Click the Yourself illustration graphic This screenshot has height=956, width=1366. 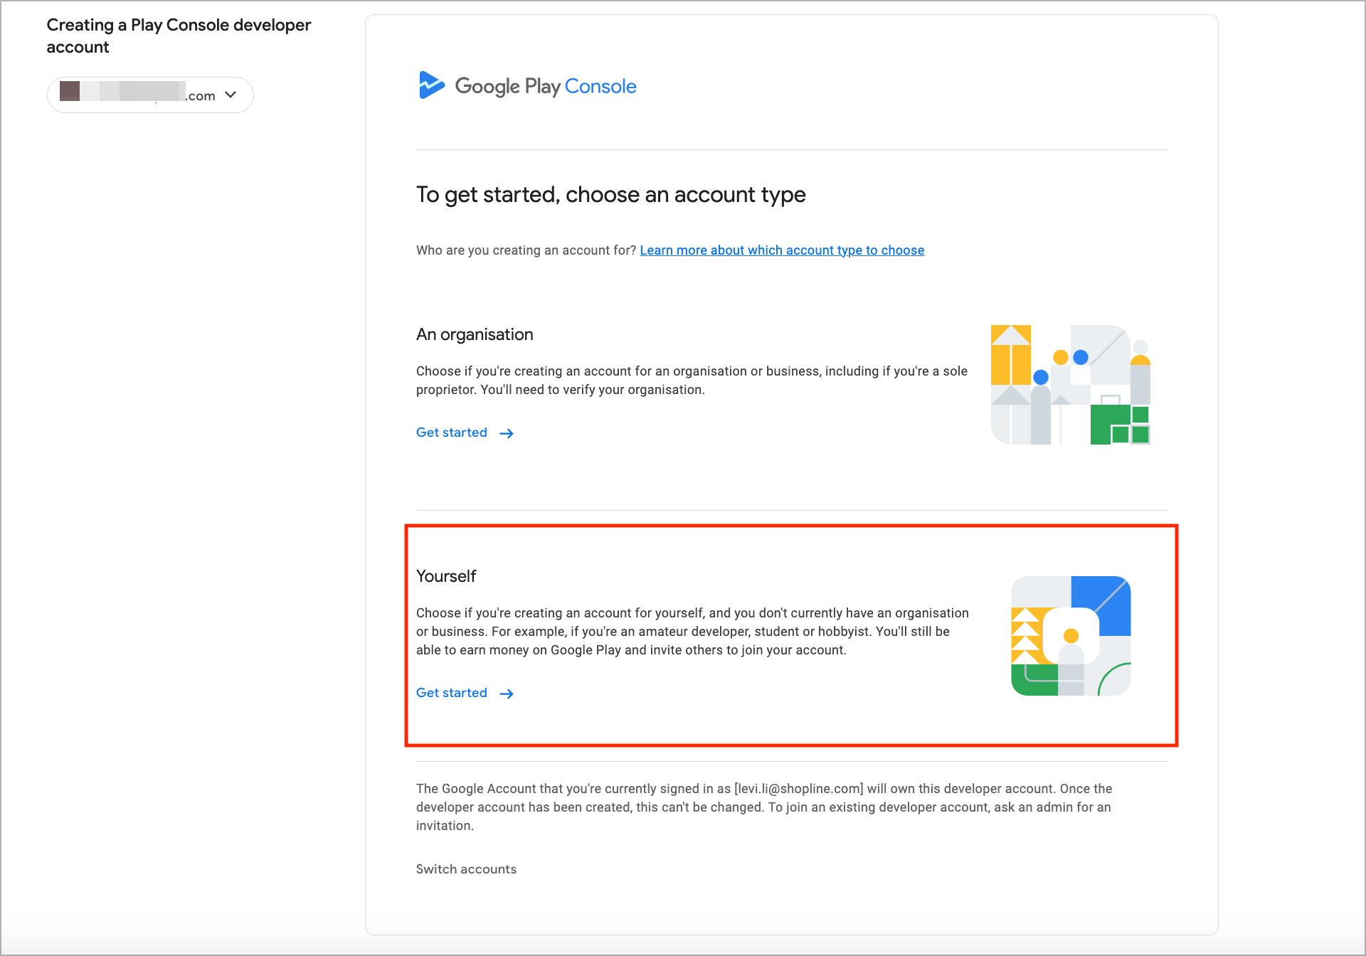click(1071, 636)
